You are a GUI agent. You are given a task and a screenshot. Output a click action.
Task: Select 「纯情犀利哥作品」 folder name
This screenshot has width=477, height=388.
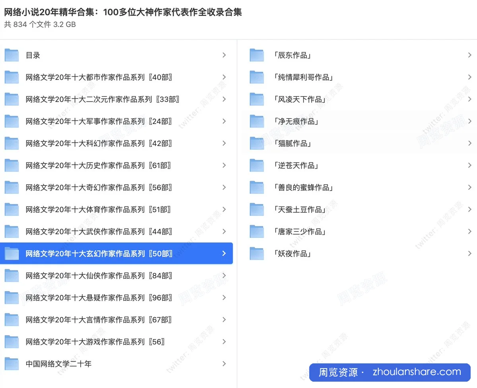point(304,77)
